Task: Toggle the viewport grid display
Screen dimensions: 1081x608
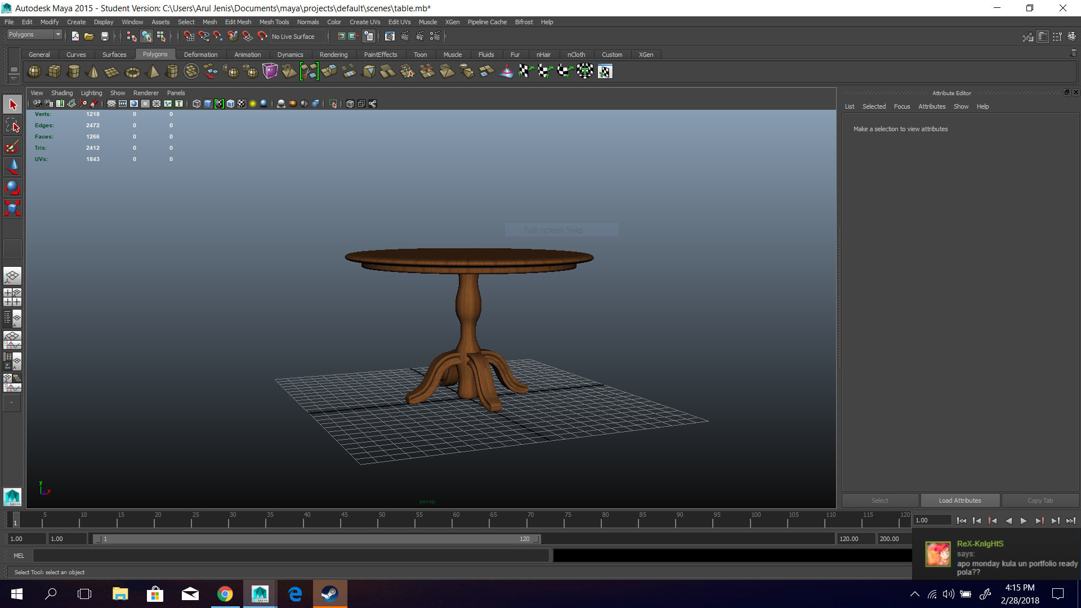Action: (x=111, y=104)
